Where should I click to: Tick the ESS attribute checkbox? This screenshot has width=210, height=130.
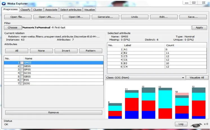coord(22,80)
